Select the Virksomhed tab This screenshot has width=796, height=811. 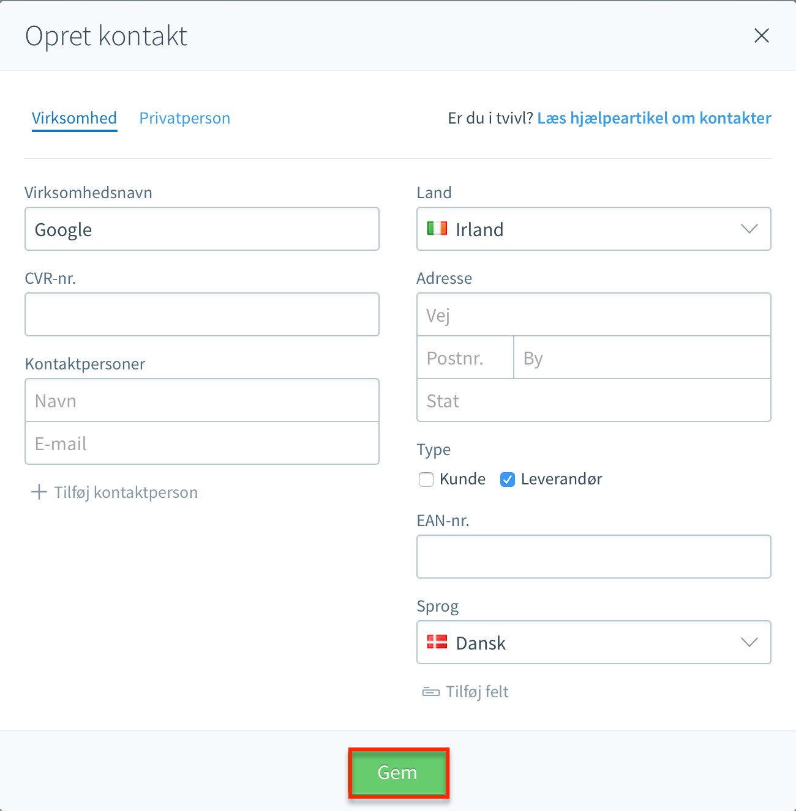74,118
